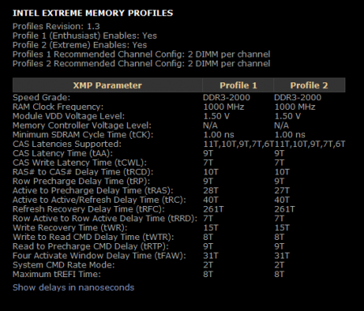
Task: Click the tRAS value 28T in Profile 1
Action: point(210,191)
